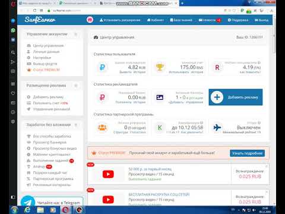The width and height of the screenshot is (285, 214).
Task: Click Выход in the top menu
Action: [261, 20]
